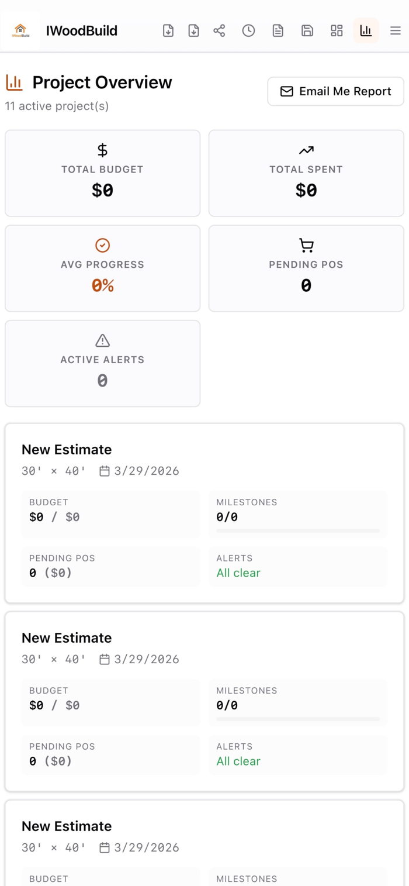
Task: Click Project Overview heading chart icon
Action: point(15,82)
